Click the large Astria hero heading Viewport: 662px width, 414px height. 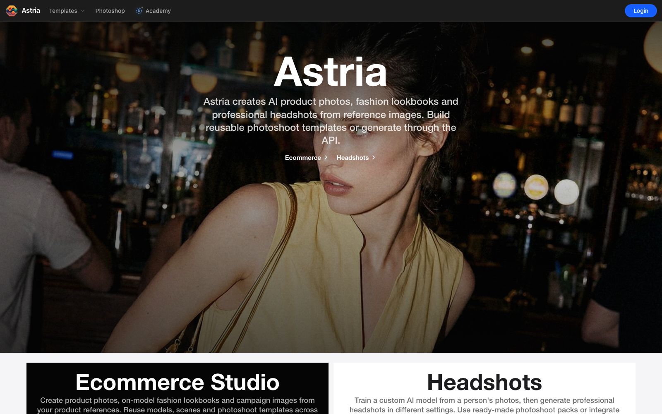[x=331, y=72]
